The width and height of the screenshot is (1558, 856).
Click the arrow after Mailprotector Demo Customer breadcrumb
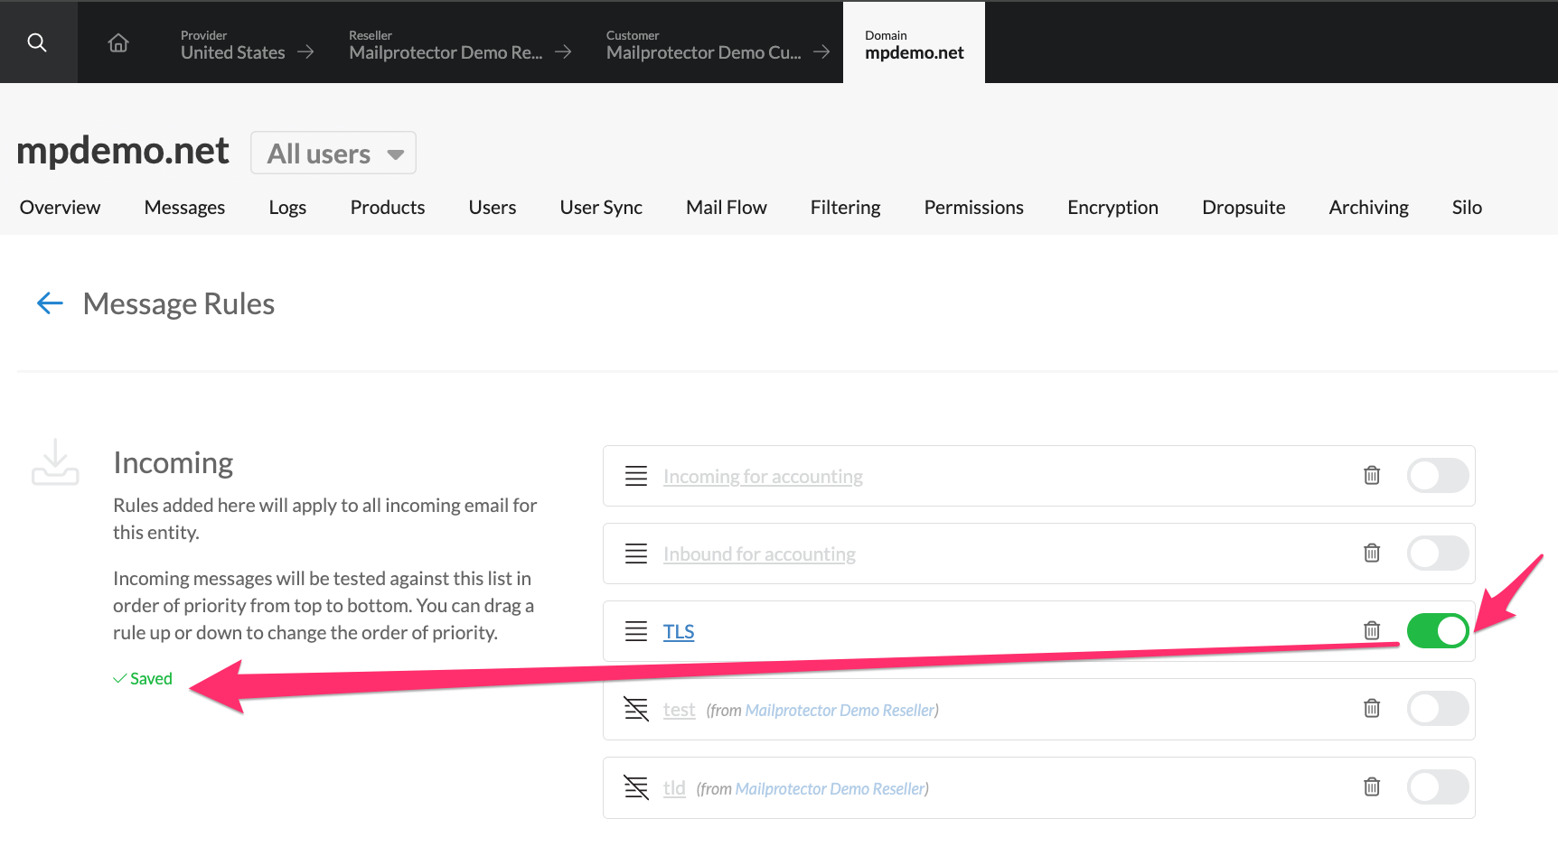(x=821, y=51)
